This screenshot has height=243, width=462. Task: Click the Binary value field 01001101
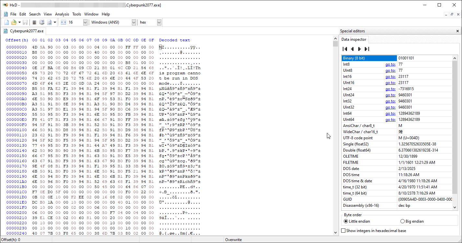click(424, 58)
